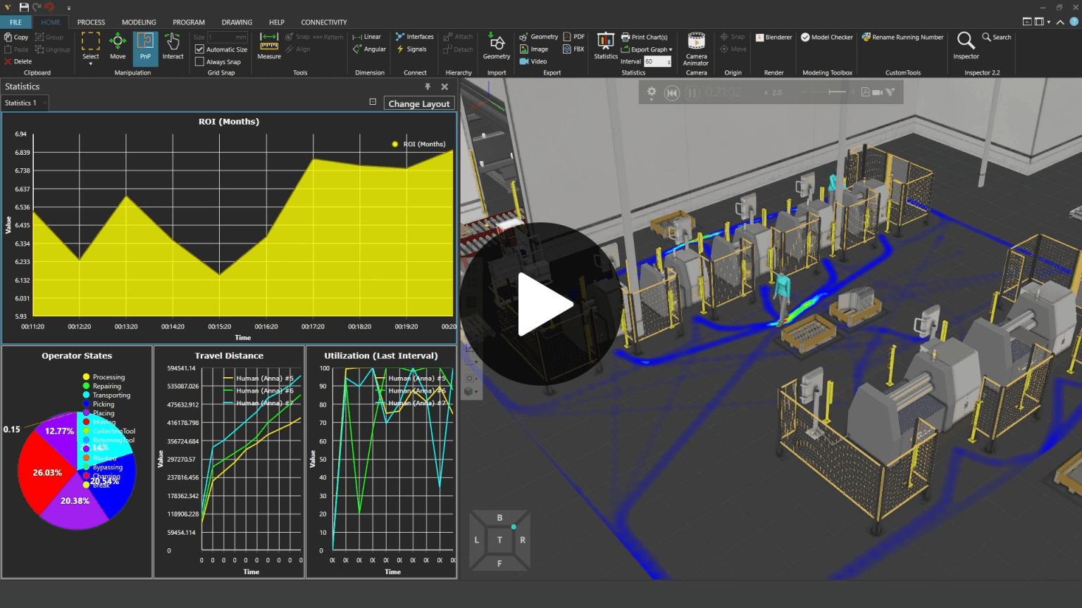This screenshot has width=1082, height=608.
Task: Click the statistics Interval input field
Action: click(x=657, y=62)
